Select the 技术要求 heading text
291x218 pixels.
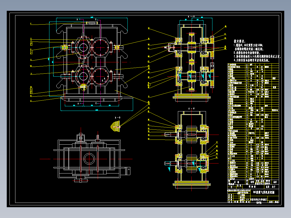(x=239, y=41)
